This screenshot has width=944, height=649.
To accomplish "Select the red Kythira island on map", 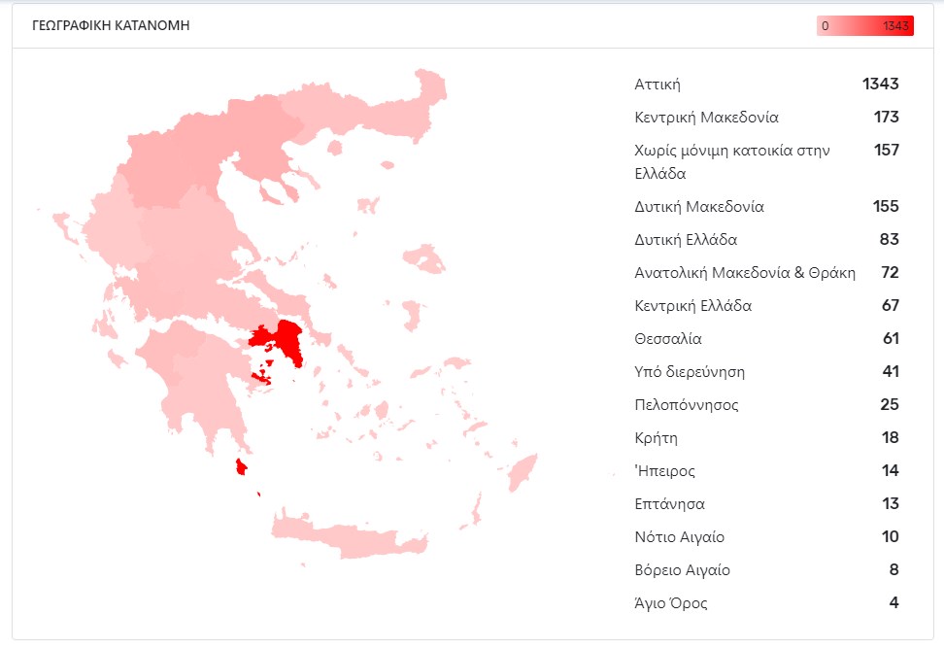I will pos(241,468).
